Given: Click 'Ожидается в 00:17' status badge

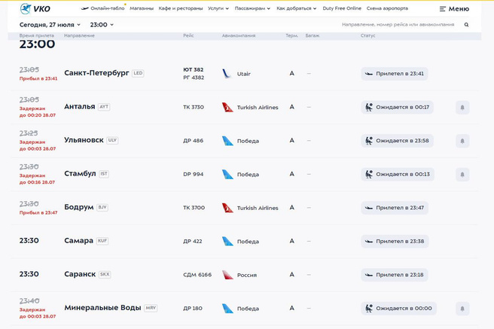Looking at the screenshot, I should 397,108.
